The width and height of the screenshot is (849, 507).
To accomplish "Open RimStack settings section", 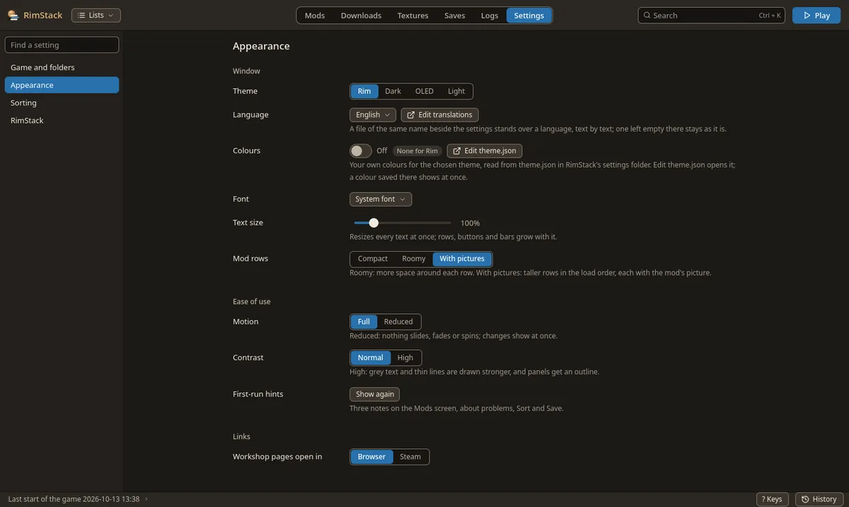I will coord(62,120).
